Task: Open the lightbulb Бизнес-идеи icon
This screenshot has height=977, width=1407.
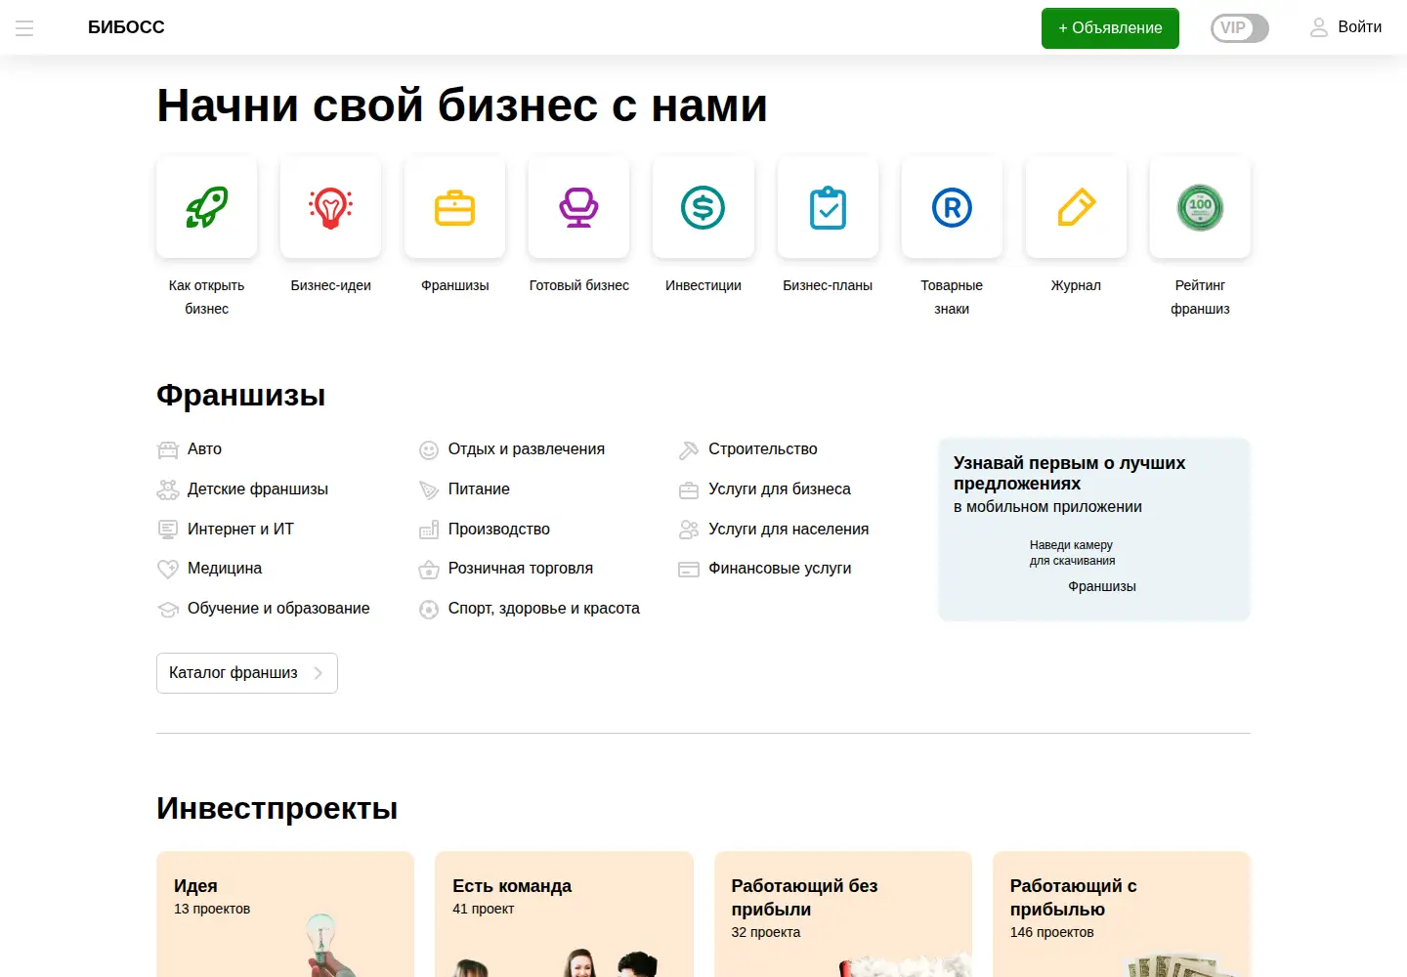Action: coord(331,207)
